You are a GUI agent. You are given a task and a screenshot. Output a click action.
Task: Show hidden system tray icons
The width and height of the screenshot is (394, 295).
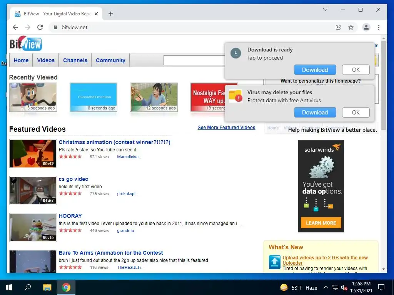[x=326, y=287]
